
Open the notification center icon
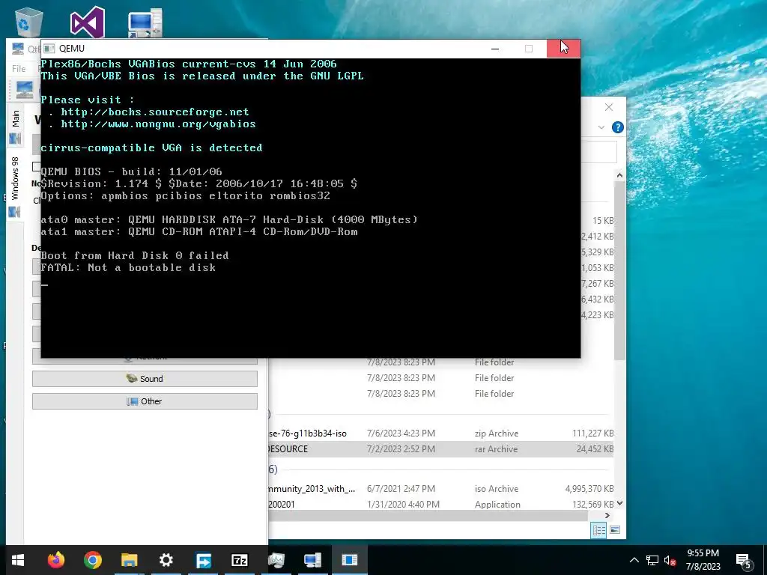(x=744, y=560)
